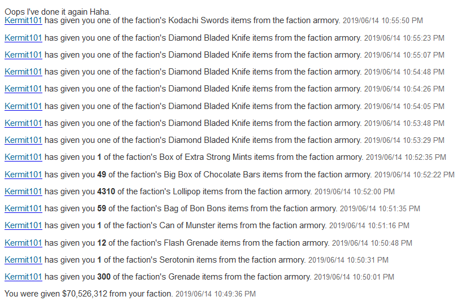This screenshot has width=462, height=305.
Task: Open Kermit101 on Flash Grenade entry
Action: click(x=23, y=243)
